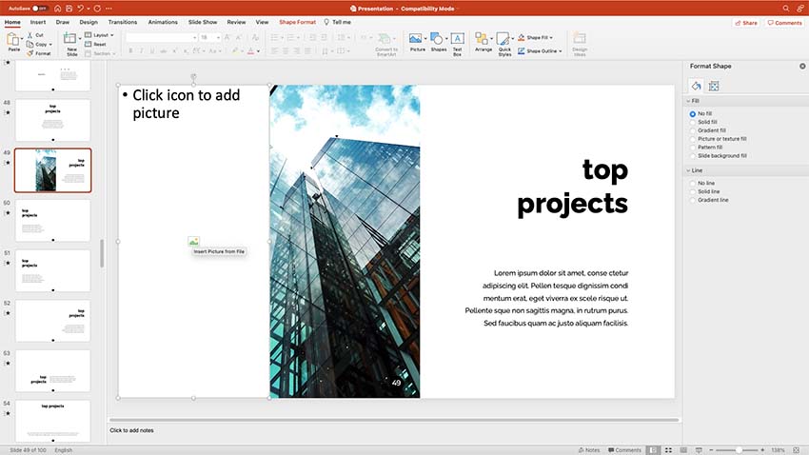The width and height of the screenshot is (809, 455).
Task: Select the Solid fill radio option
Action: (x=693, y=121)
